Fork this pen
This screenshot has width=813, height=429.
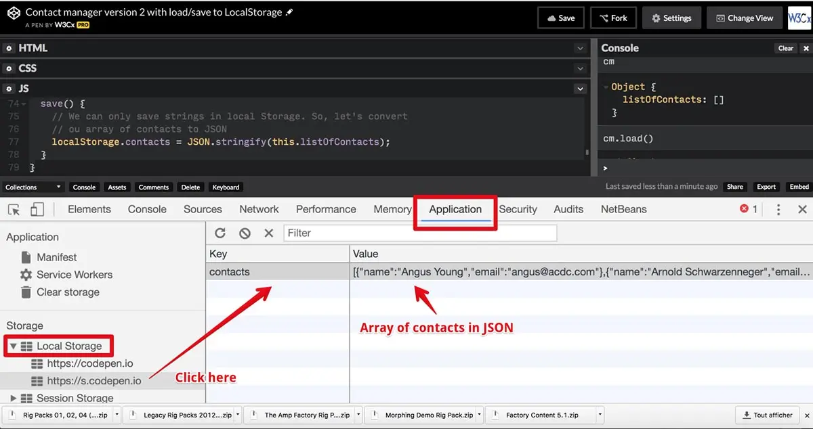tap(612, 18)
